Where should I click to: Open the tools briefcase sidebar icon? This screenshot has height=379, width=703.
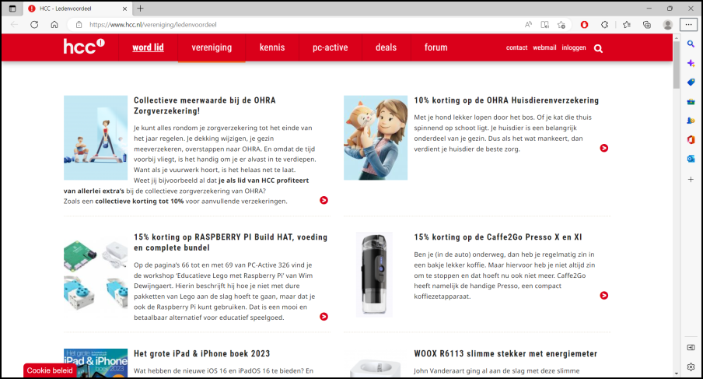coord(691,102)
